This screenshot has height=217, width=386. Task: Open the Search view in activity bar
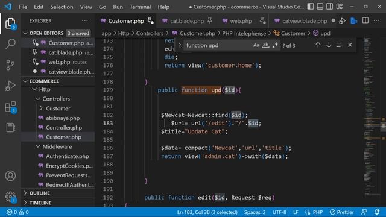click(x=10, y=44)
